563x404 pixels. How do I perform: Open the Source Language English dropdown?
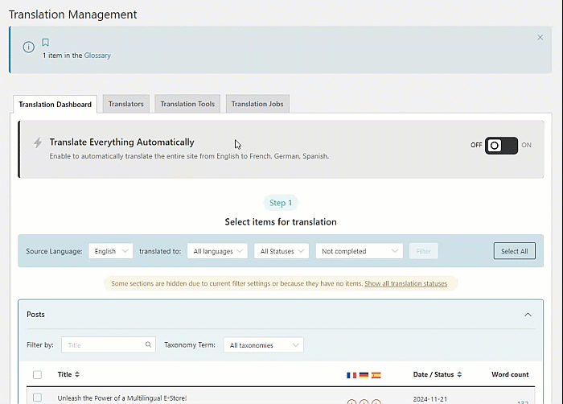(x=111, y=251)
